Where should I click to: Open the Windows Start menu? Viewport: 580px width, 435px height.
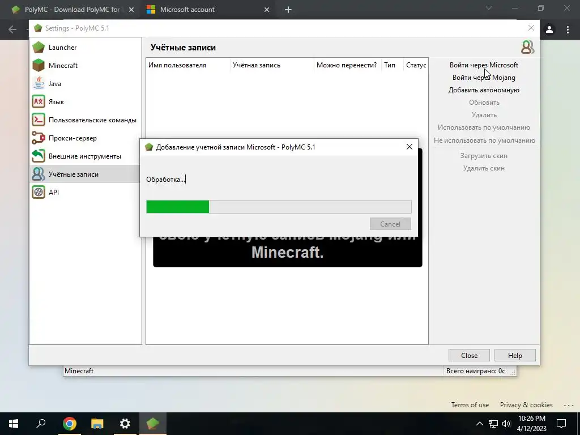coord(14,424)
